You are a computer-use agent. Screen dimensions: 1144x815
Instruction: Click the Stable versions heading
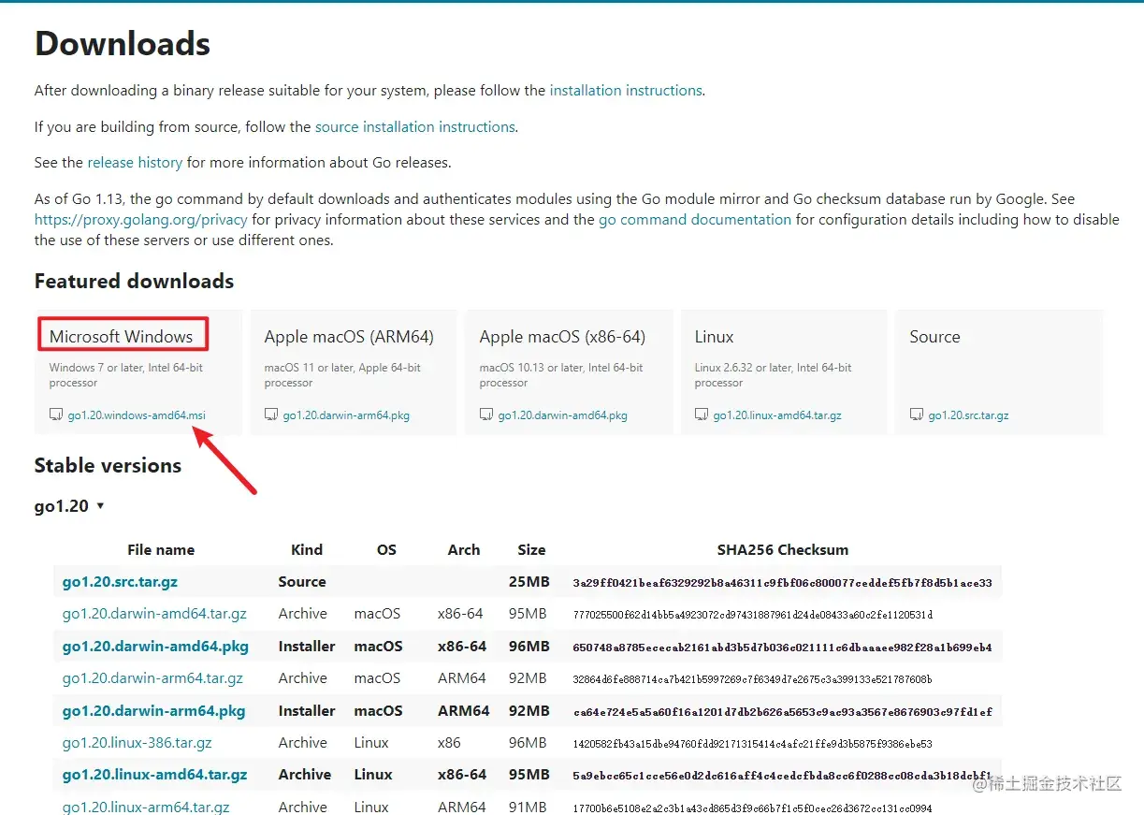tap(108, 466)
